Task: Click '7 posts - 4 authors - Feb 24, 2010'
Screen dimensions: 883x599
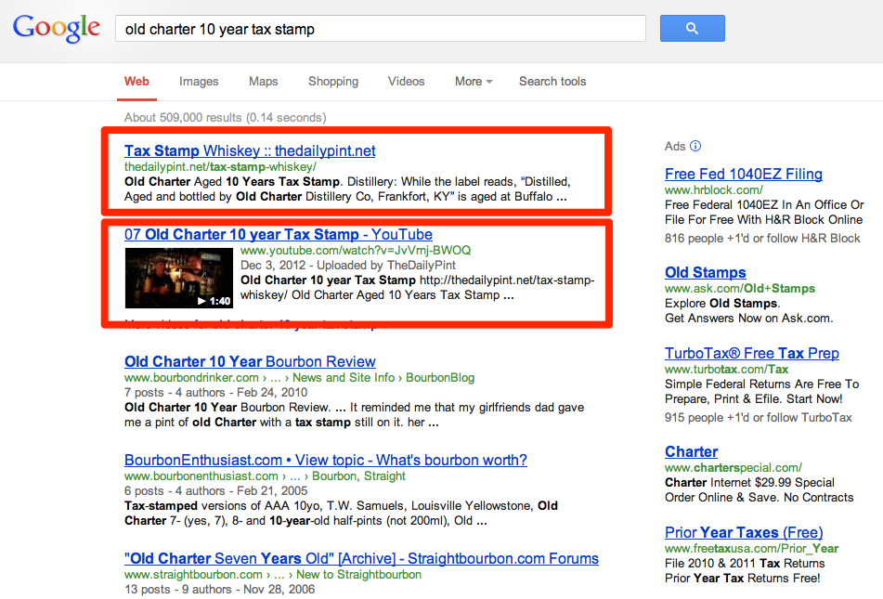Action: (215, 393)
